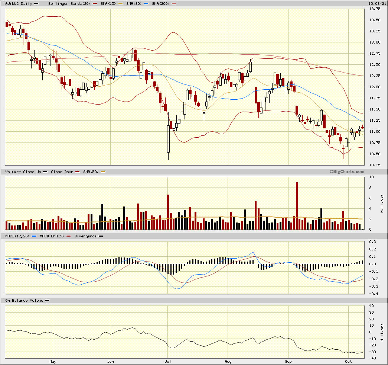Viewport: 388px width, 365px height.
Task: Click the black AU:LLC Daily legend swatch
Action: (36, 3)
